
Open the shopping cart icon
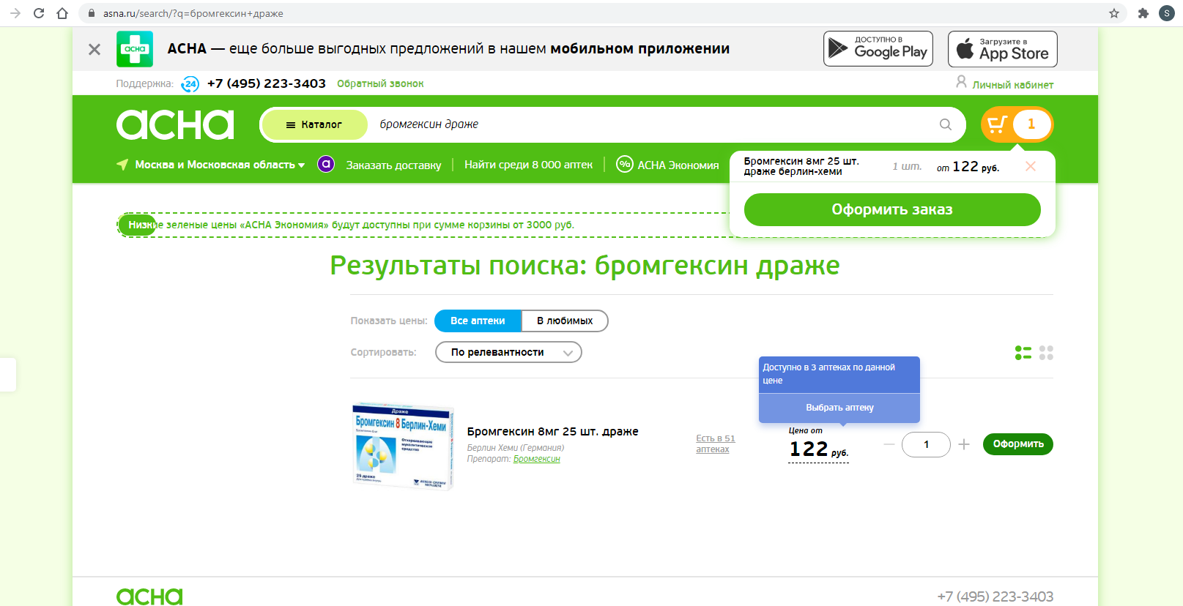(997, 124)
